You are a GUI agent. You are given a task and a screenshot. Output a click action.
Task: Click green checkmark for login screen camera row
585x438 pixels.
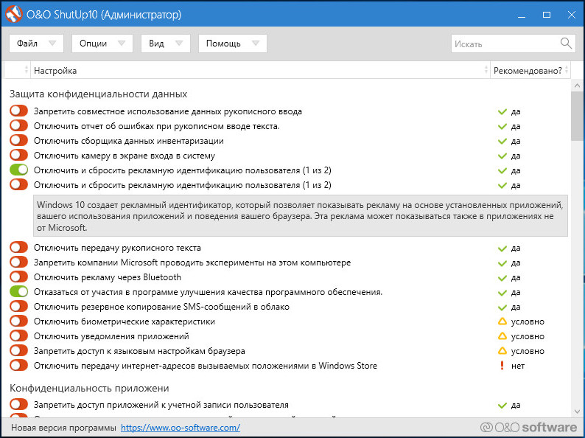point(502,156)
